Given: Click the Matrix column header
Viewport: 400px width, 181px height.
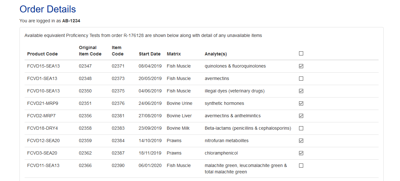Looking at the screenshot, I should (x=174, y=54).
